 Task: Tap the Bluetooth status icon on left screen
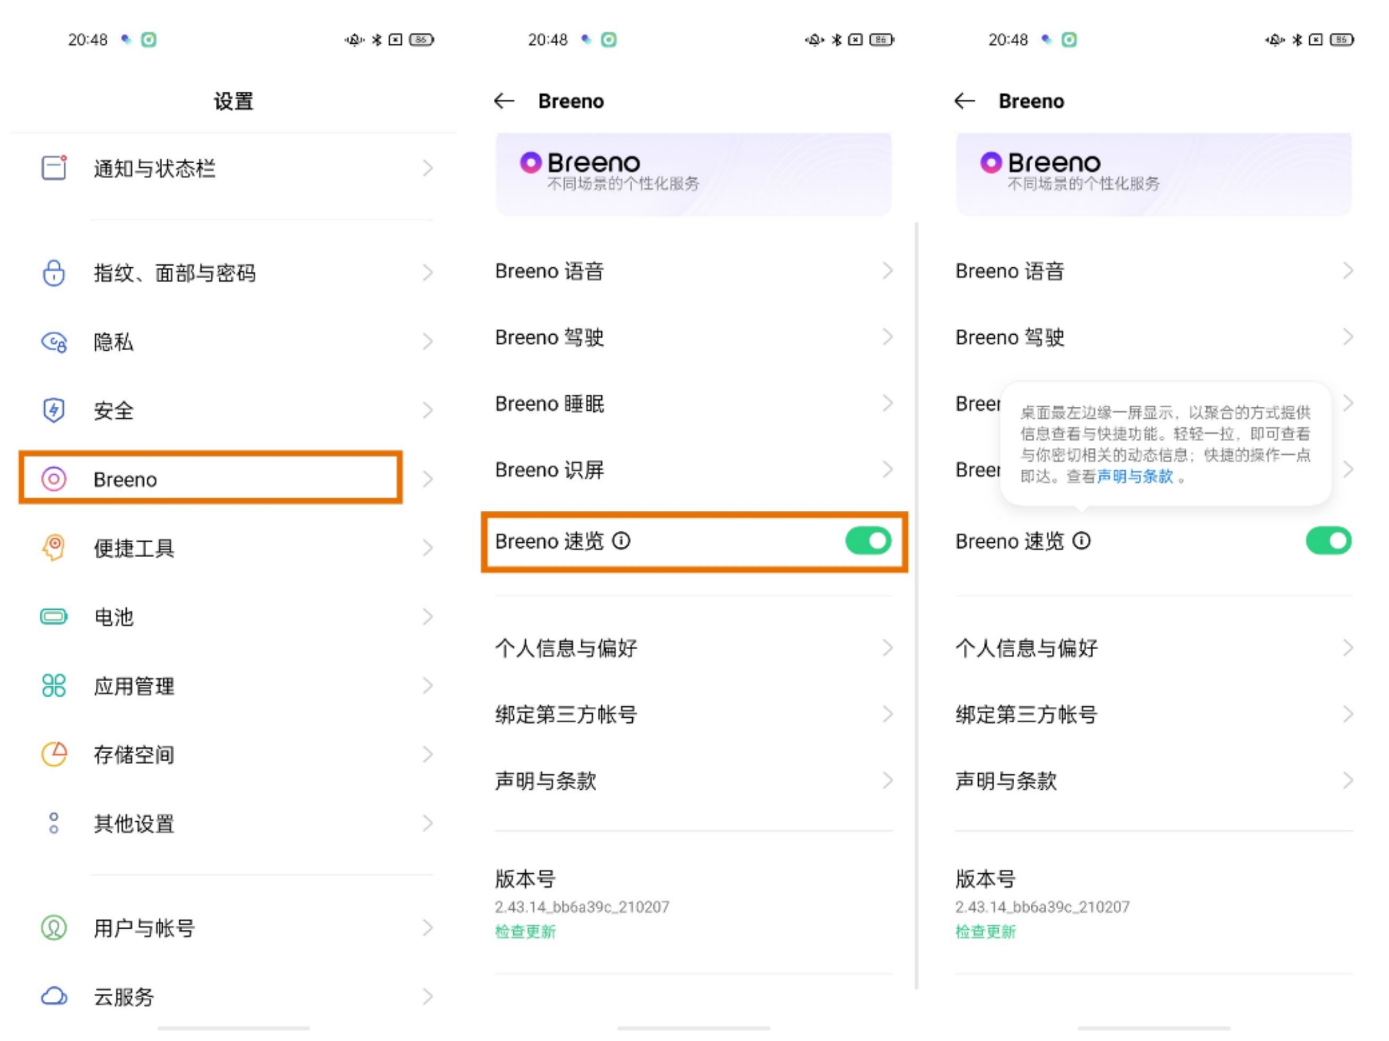click(x=377, y=40)
